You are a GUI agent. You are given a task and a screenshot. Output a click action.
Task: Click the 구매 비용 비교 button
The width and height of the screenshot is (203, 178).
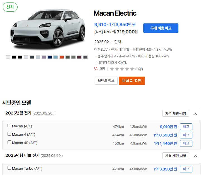tap(161, 28)
